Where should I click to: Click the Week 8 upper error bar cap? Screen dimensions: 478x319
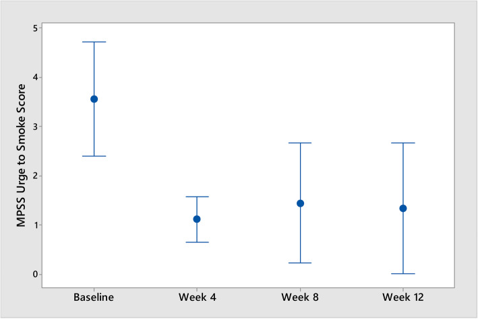click(300, 143)
